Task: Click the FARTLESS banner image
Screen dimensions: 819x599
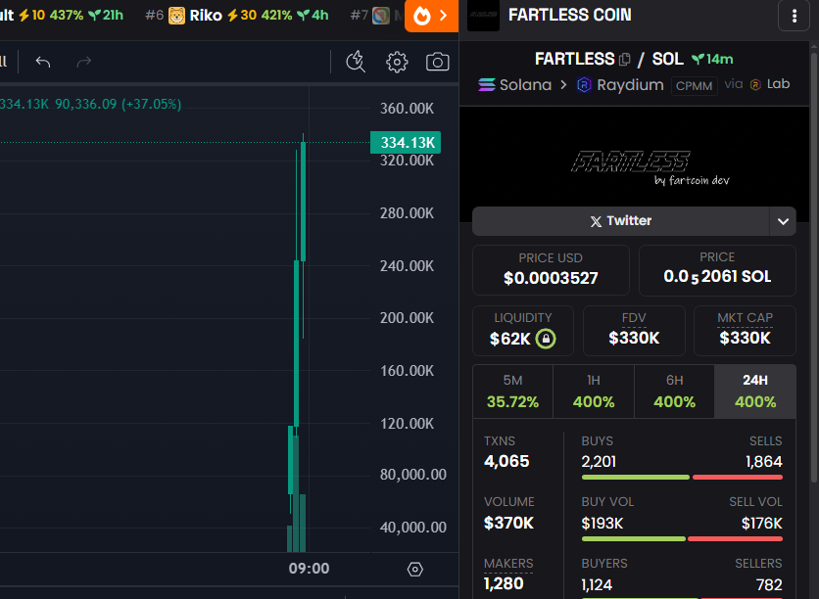Action: point(634,164)
